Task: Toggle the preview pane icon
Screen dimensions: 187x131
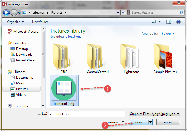Action: pos(169,22)
